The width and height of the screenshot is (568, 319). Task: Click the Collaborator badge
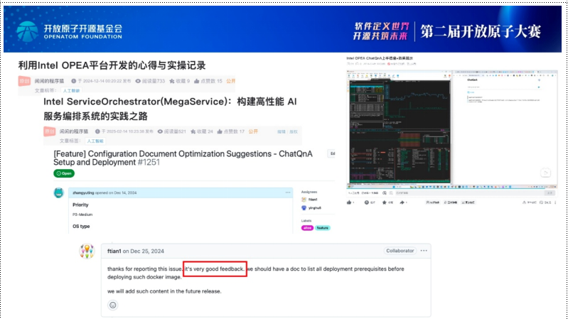click(400, 251)
